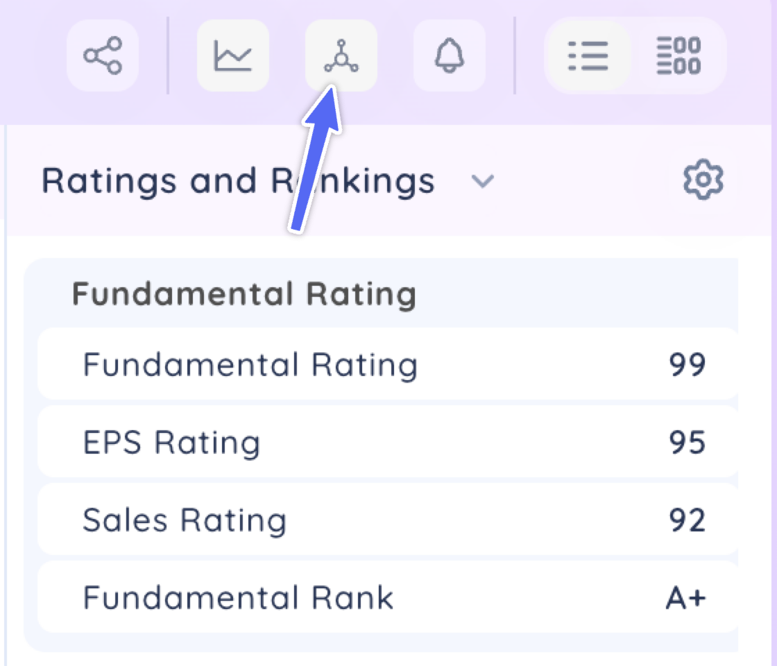The image size is (777, 666).
Task: Expand the Ratings and Rankings dropdown chevron
Action: [x=482, y=181]
